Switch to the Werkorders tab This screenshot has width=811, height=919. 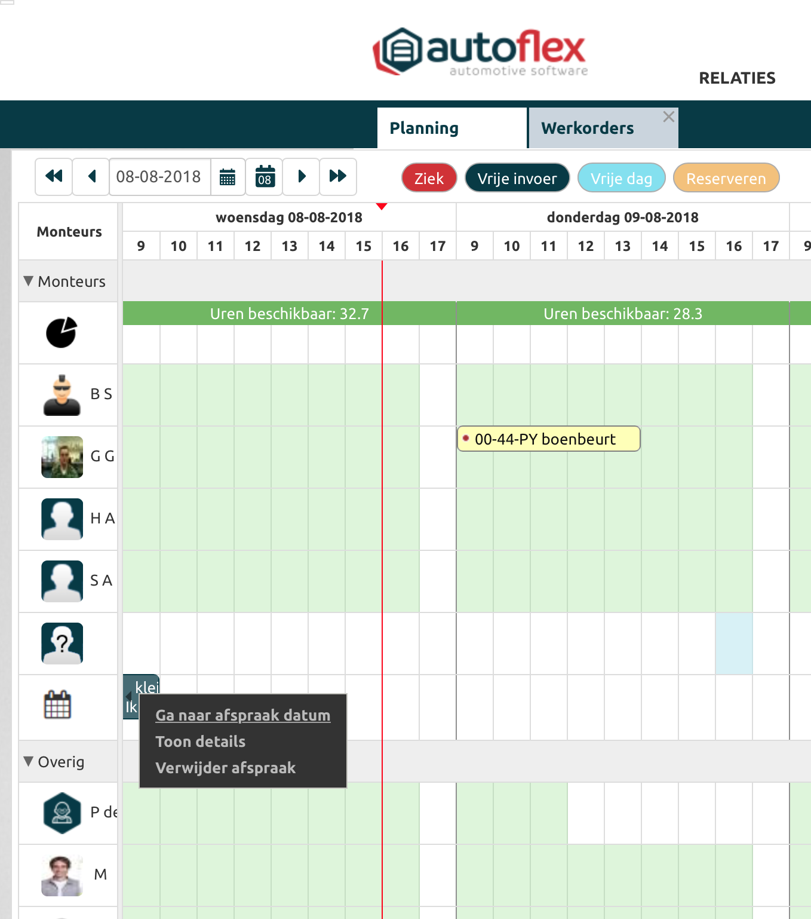[x=588, y=128]
